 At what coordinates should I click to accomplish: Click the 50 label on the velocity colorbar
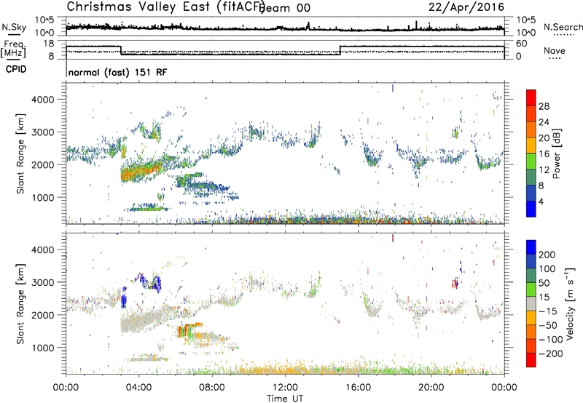[x=544, y=283]
